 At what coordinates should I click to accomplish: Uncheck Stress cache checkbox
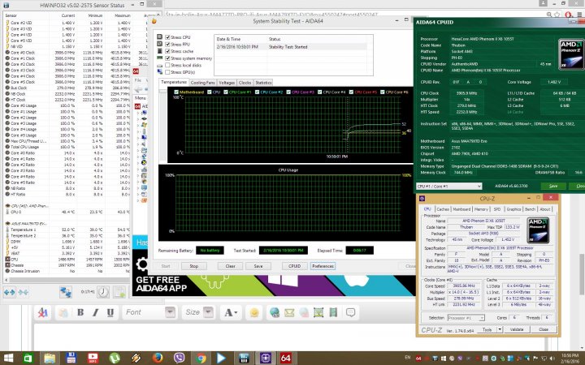click(x=167, y=51)
